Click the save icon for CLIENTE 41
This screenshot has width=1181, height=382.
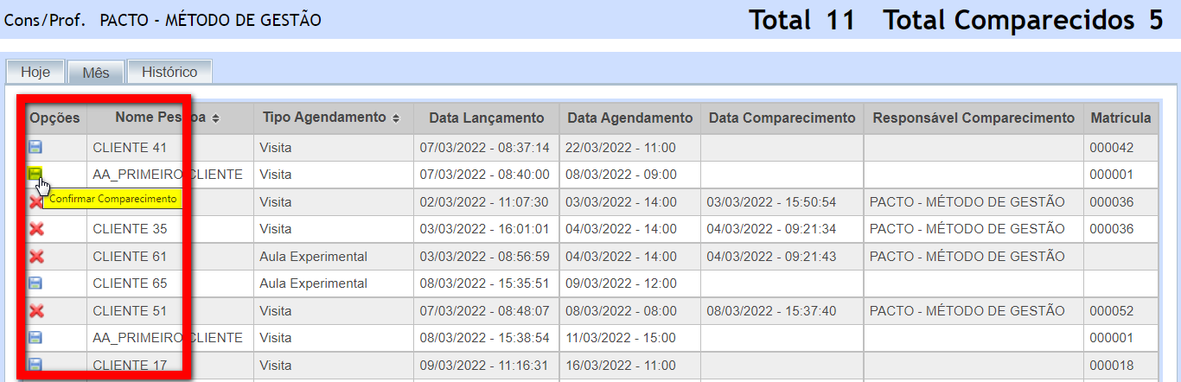[35, 148]
